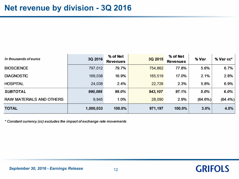The width and height of the screenshot is (239, 179).
Task: Click Diagnostic 3Q 2016 value 169,038
Action: 96,76
